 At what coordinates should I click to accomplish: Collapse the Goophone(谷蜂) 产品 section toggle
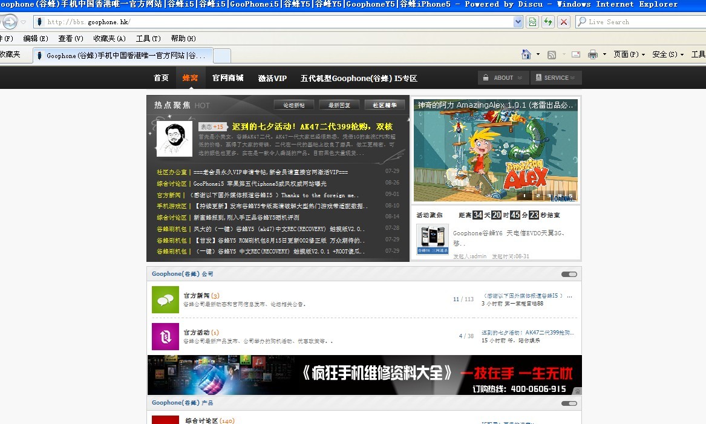569,403
